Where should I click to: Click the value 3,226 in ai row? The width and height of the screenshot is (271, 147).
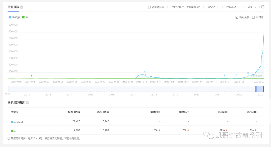(106, 130)
